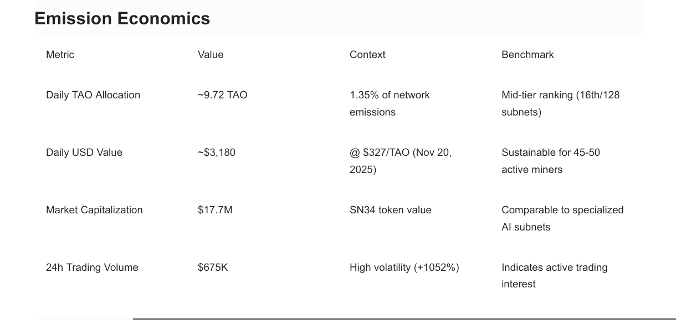Click the Context column header
This screenshot has width=676, height=320.
coord(367,55)
